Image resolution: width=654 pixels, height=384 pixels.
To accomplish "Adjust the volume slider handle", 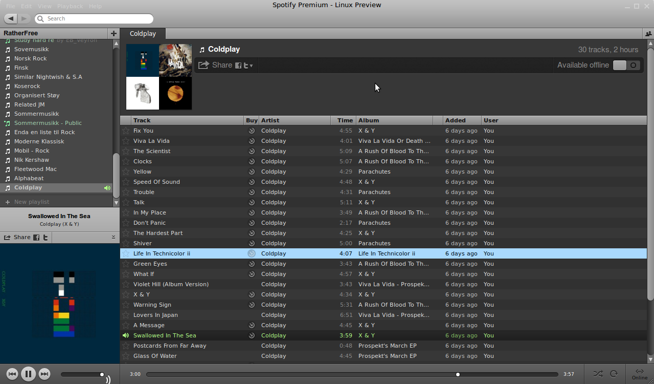I will point(102,374).
